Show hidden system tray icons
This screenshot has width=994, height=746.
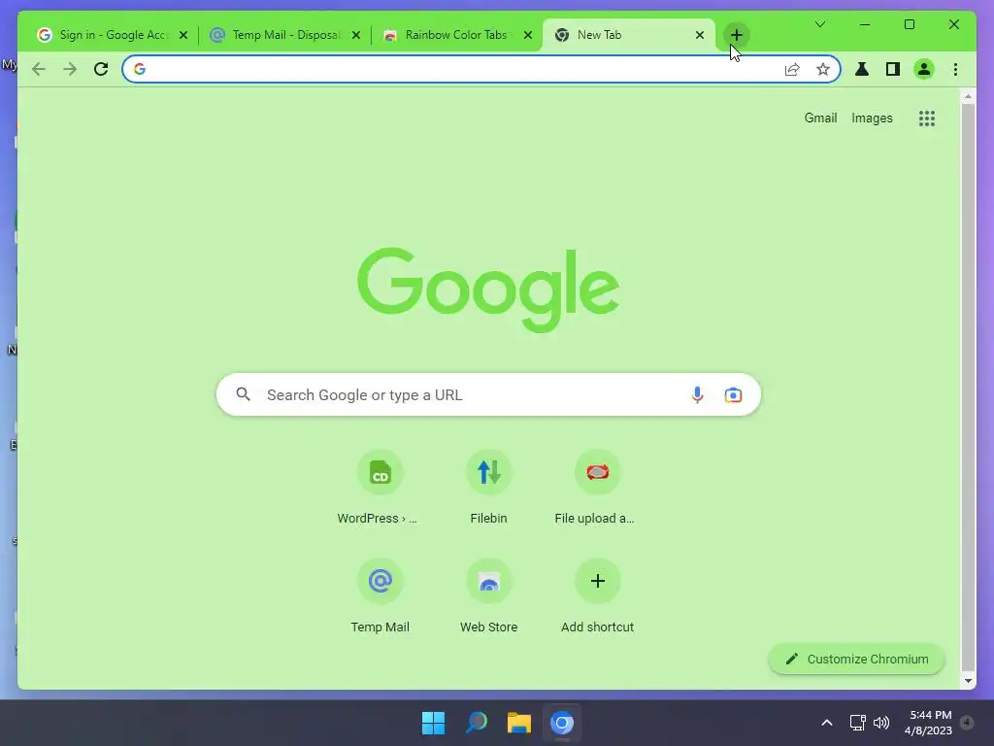tap(827, 723)
